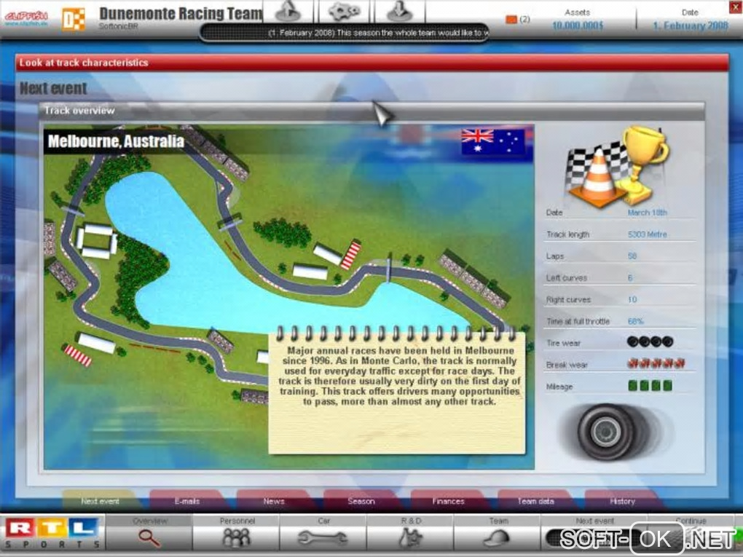Click the Dunemonte team logo icon
Viewport: 743px width, 557px height.
click(74, 20)
